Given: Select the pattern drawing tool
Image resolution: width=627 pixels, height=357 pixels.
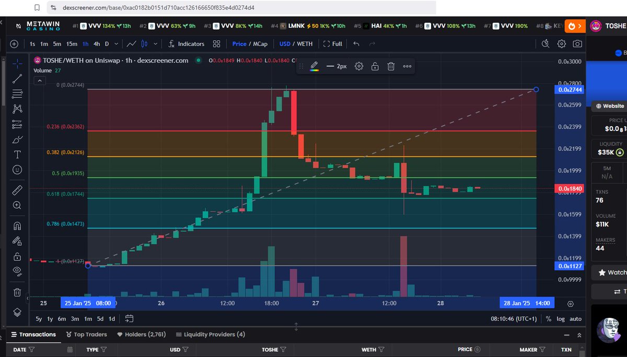Looking at the screenshot, I should [x=17, y=109].
